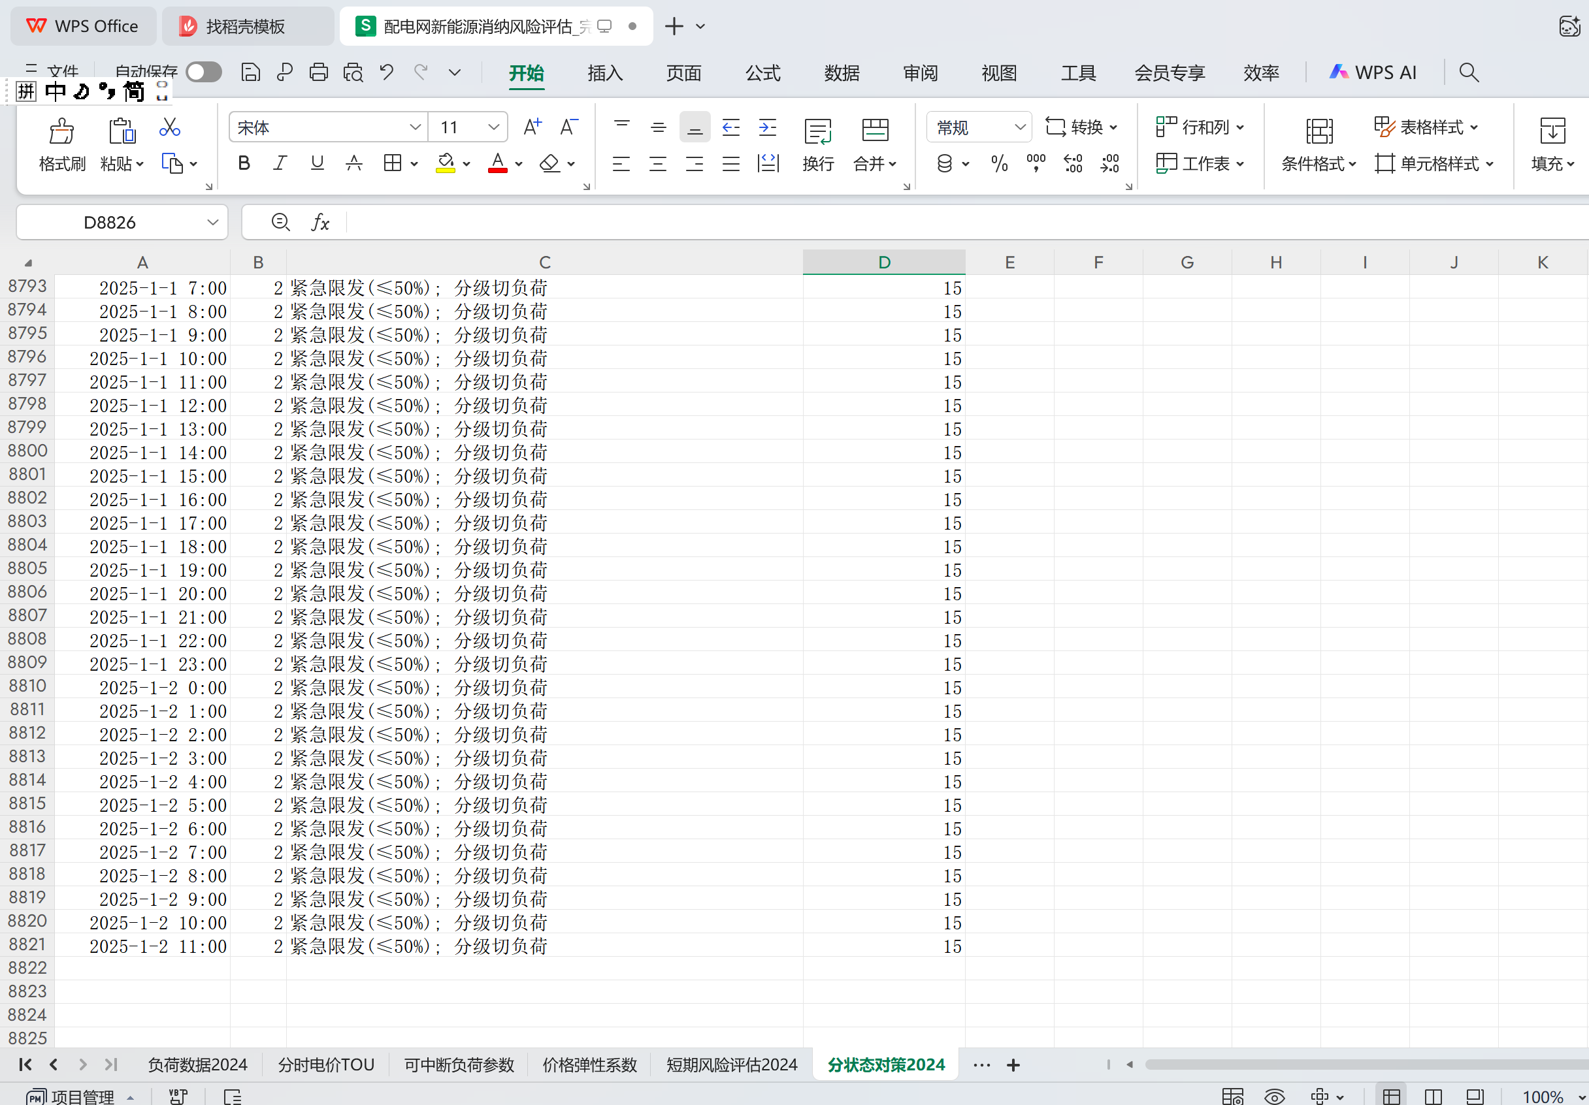
Task: Click the Undo arrow icon
Action: (x=386, y=72)
